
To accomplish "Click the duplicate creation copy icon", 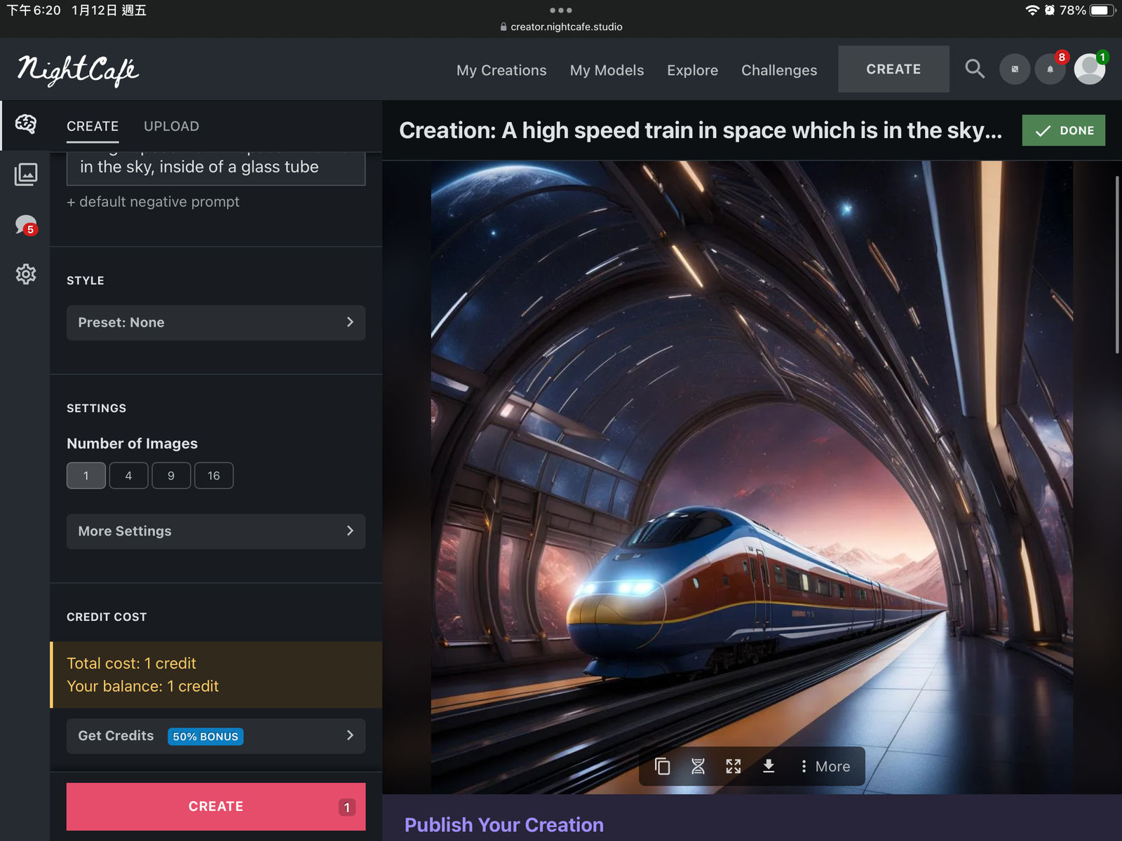I will point(662,766).
